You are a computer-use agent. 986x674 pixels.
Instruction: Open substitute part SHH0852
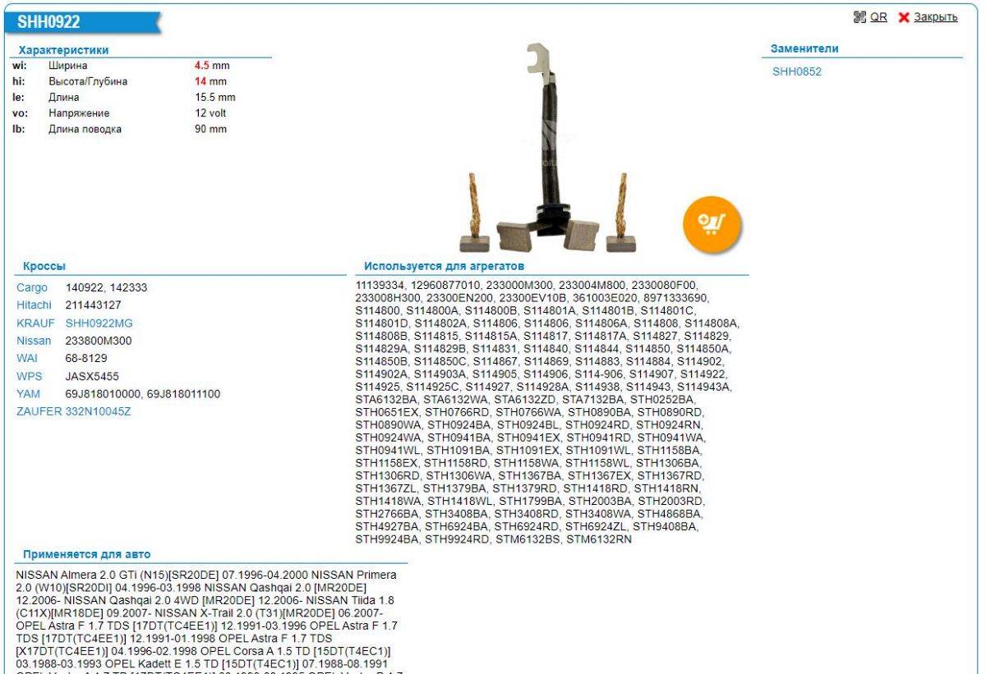(796, 71)
